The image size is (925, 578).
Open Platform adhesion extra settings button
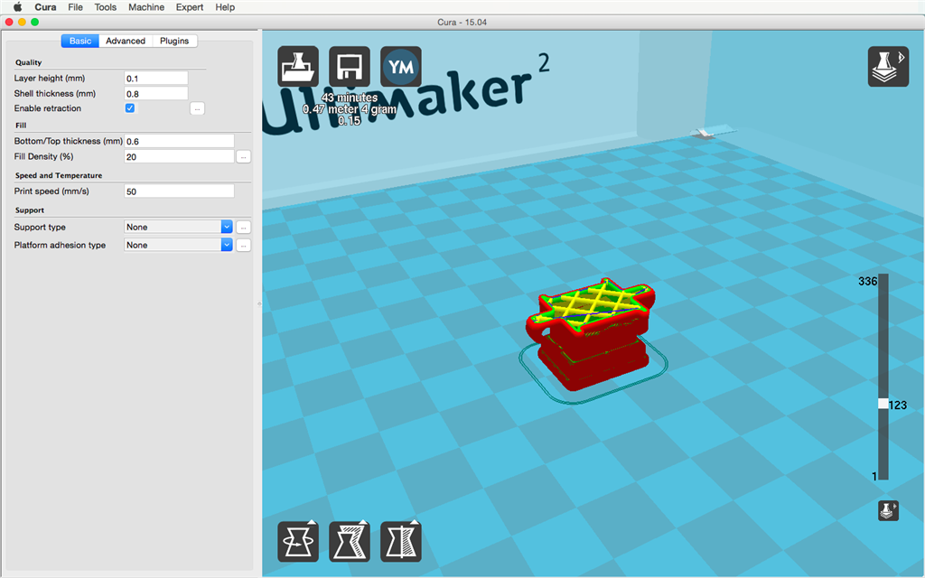point(243,245)
